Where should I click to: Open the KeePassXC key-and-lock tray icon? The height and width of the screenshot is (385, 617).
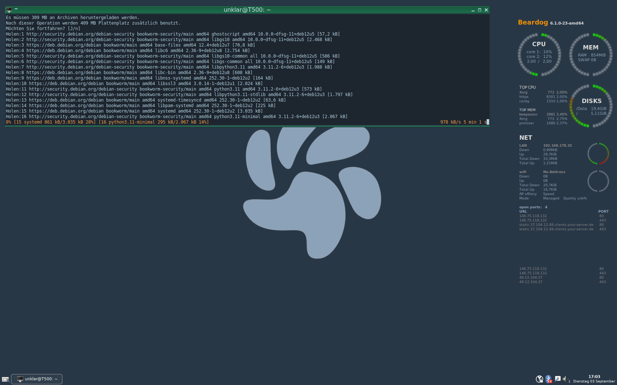click(539, 379)
